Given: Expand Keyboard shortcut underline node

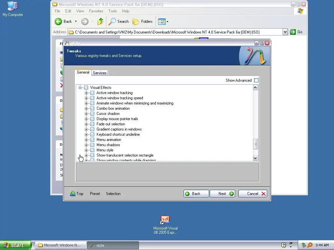Looking at the screenshot, I should (86, 134).
